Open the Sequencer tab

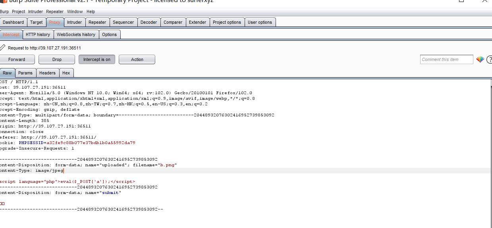(123, 22)
